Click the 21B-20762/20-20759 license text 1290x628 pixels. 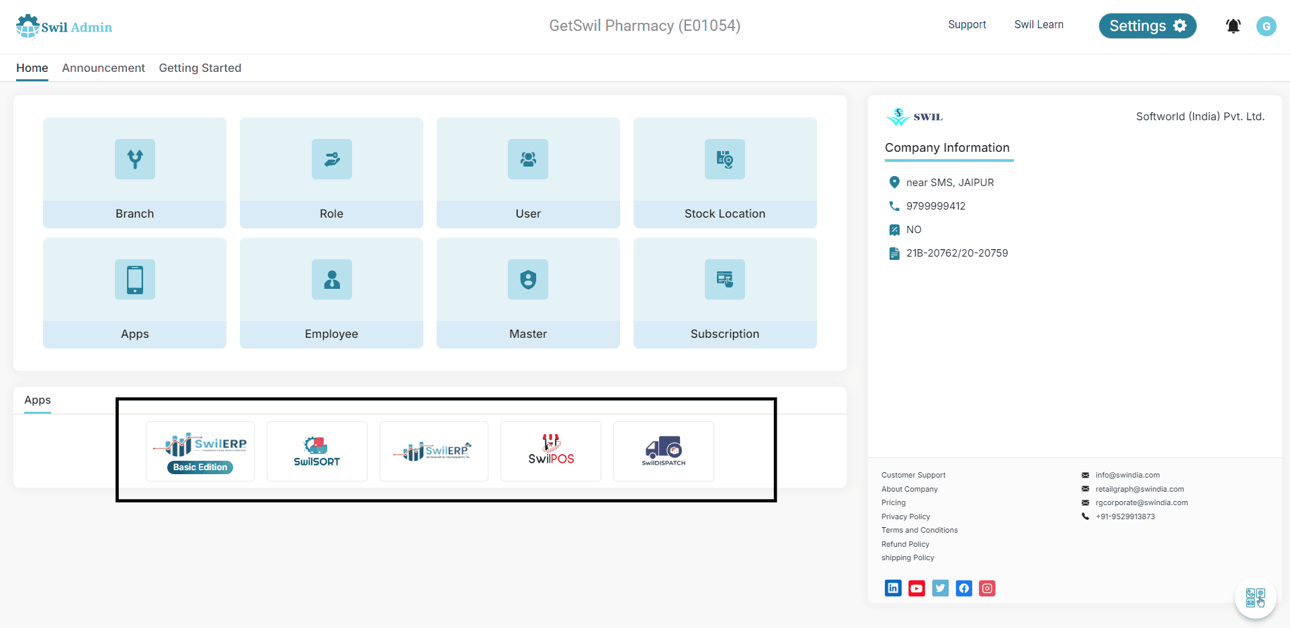957,253
